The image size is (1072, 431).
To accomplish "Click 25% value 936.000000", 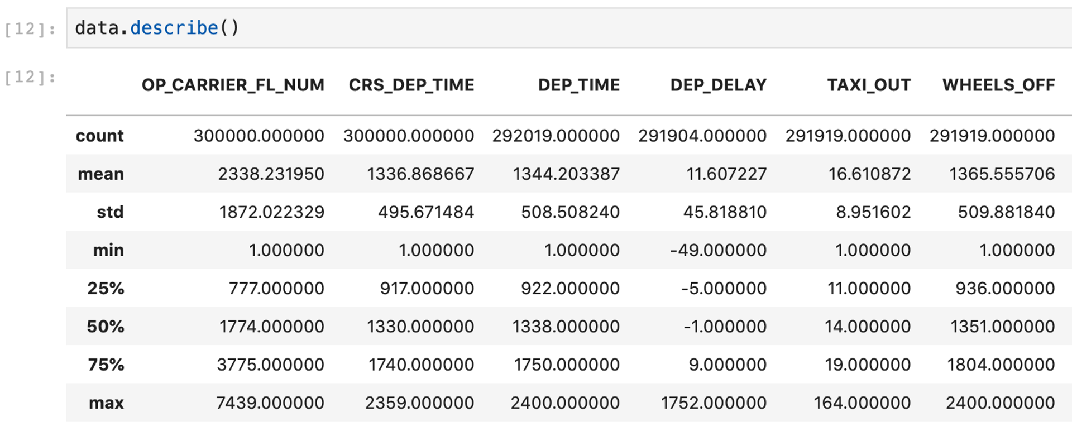I will pyautogui.click(x=1005, y=288).
